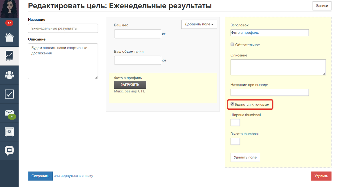Viewport: 340px width, 187px height.
Task: Open the safe vault sidebar icon
Action: 9,132
